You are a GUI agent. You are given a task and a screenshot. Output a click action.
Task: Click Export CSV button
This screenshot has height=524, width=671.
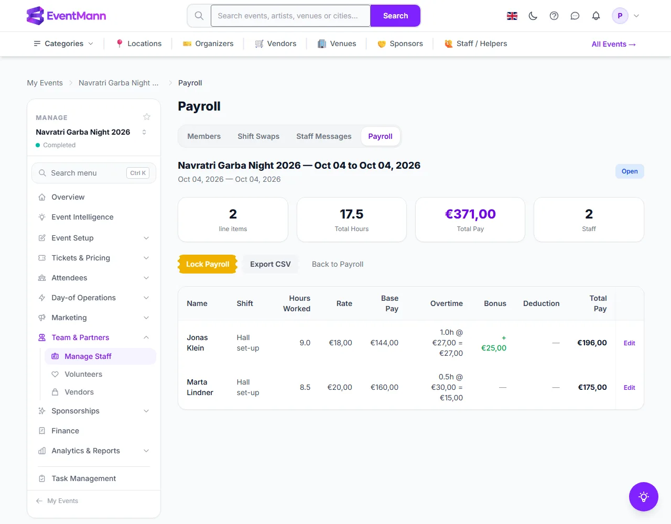tap(270, 264)
